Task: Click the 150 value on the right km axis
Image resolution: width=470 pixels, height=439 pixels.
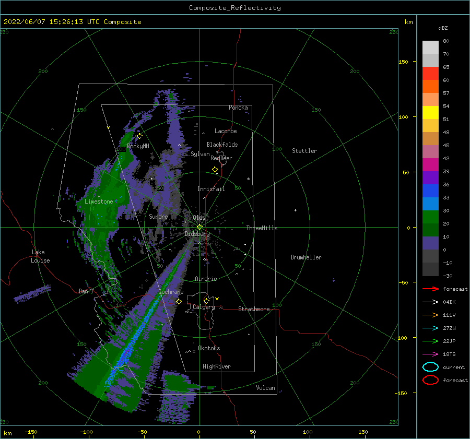Action: point(403,62)
